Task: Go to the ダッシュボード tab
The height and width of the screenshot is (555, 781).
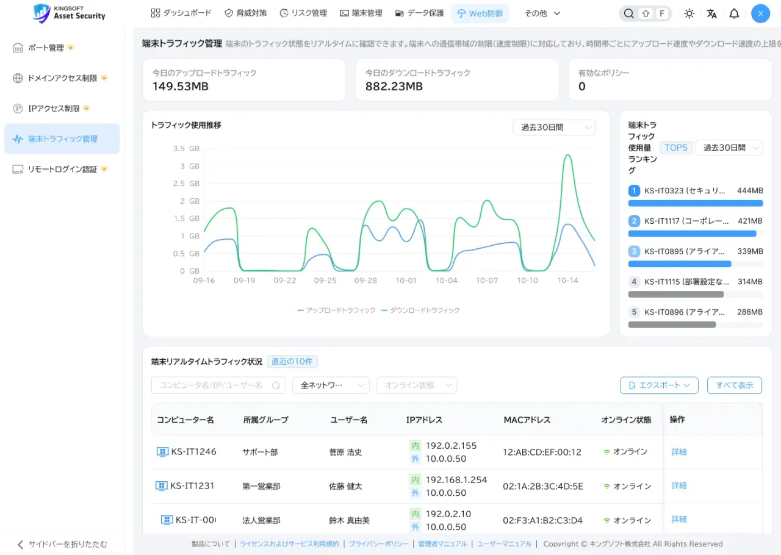Action: click(181, 13)
